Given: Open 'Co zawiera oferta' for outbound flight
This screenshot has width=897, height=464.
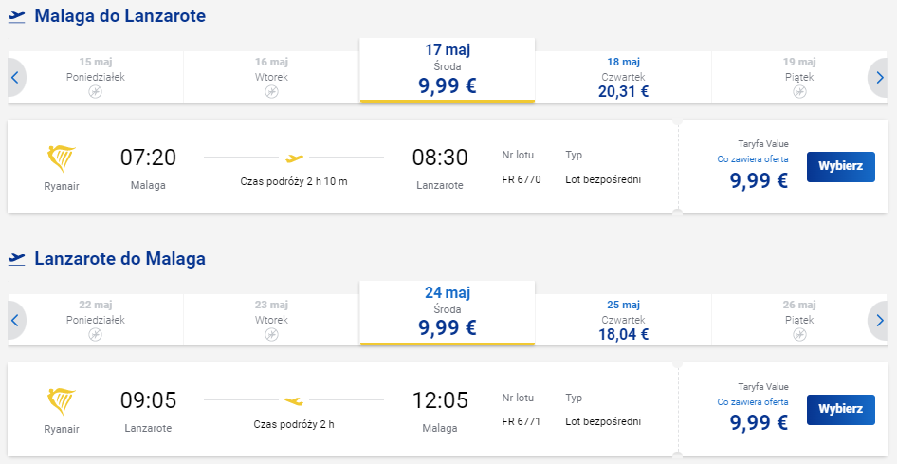Looking at the screenshot, I should pos(753,159).
